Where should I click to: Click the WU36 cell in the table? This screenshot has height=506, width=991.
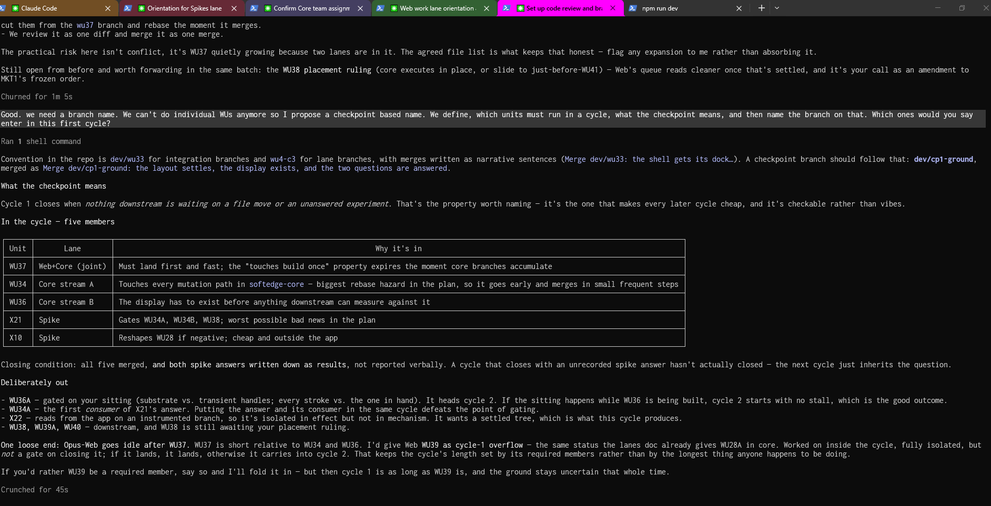pos(17,302)
